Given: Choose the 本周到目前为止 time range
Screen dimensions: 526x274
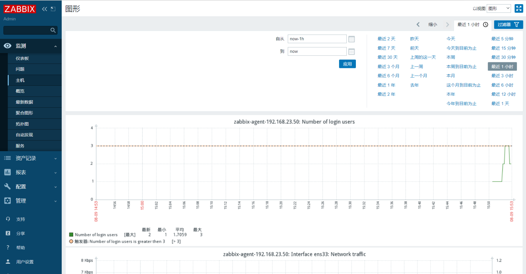Looking at the screenshot, I should (461, 66).
